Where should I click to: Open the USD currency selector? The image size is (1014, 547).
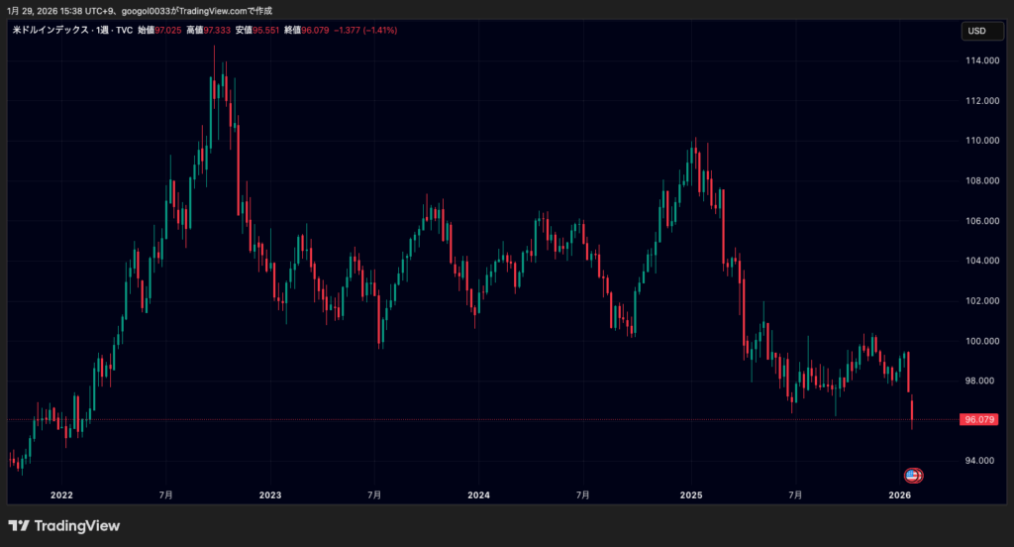(975, 31)
